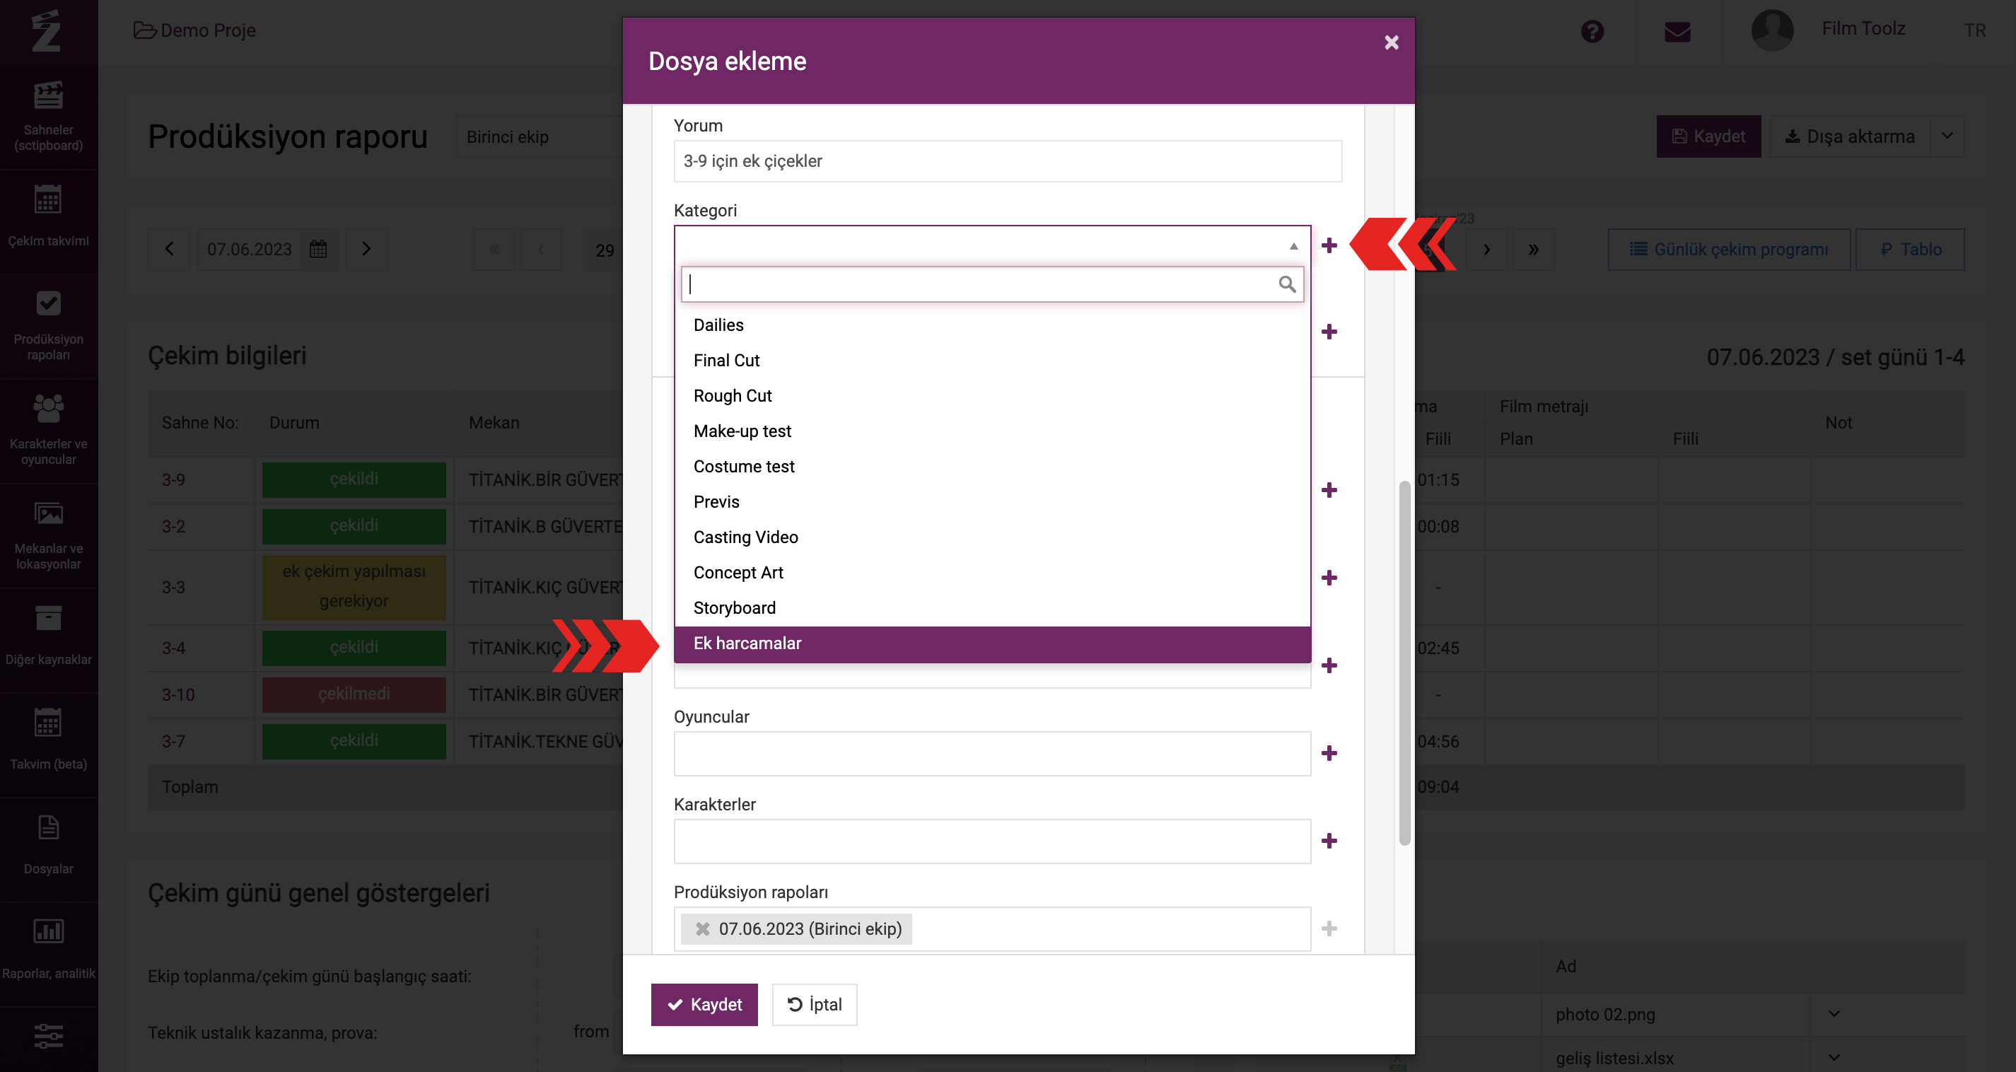The height and width of the screenshot is (1072, 2016).
Task: Open settings sliders icon at sidebar bottom
Action: [49, 1036]
